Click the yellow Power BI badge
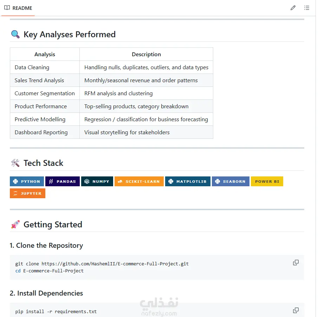The image size is (318, 317). 267,181
